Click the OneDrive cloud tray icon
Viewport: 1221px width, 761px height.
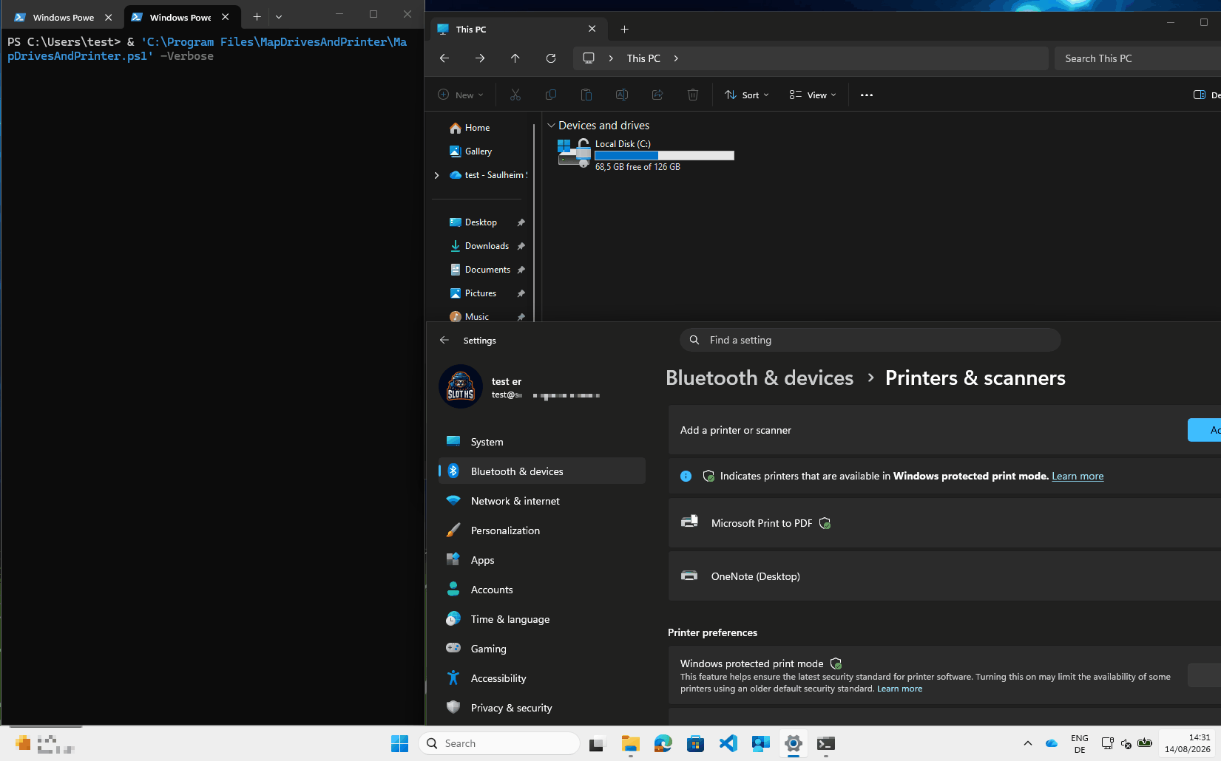1052,743
